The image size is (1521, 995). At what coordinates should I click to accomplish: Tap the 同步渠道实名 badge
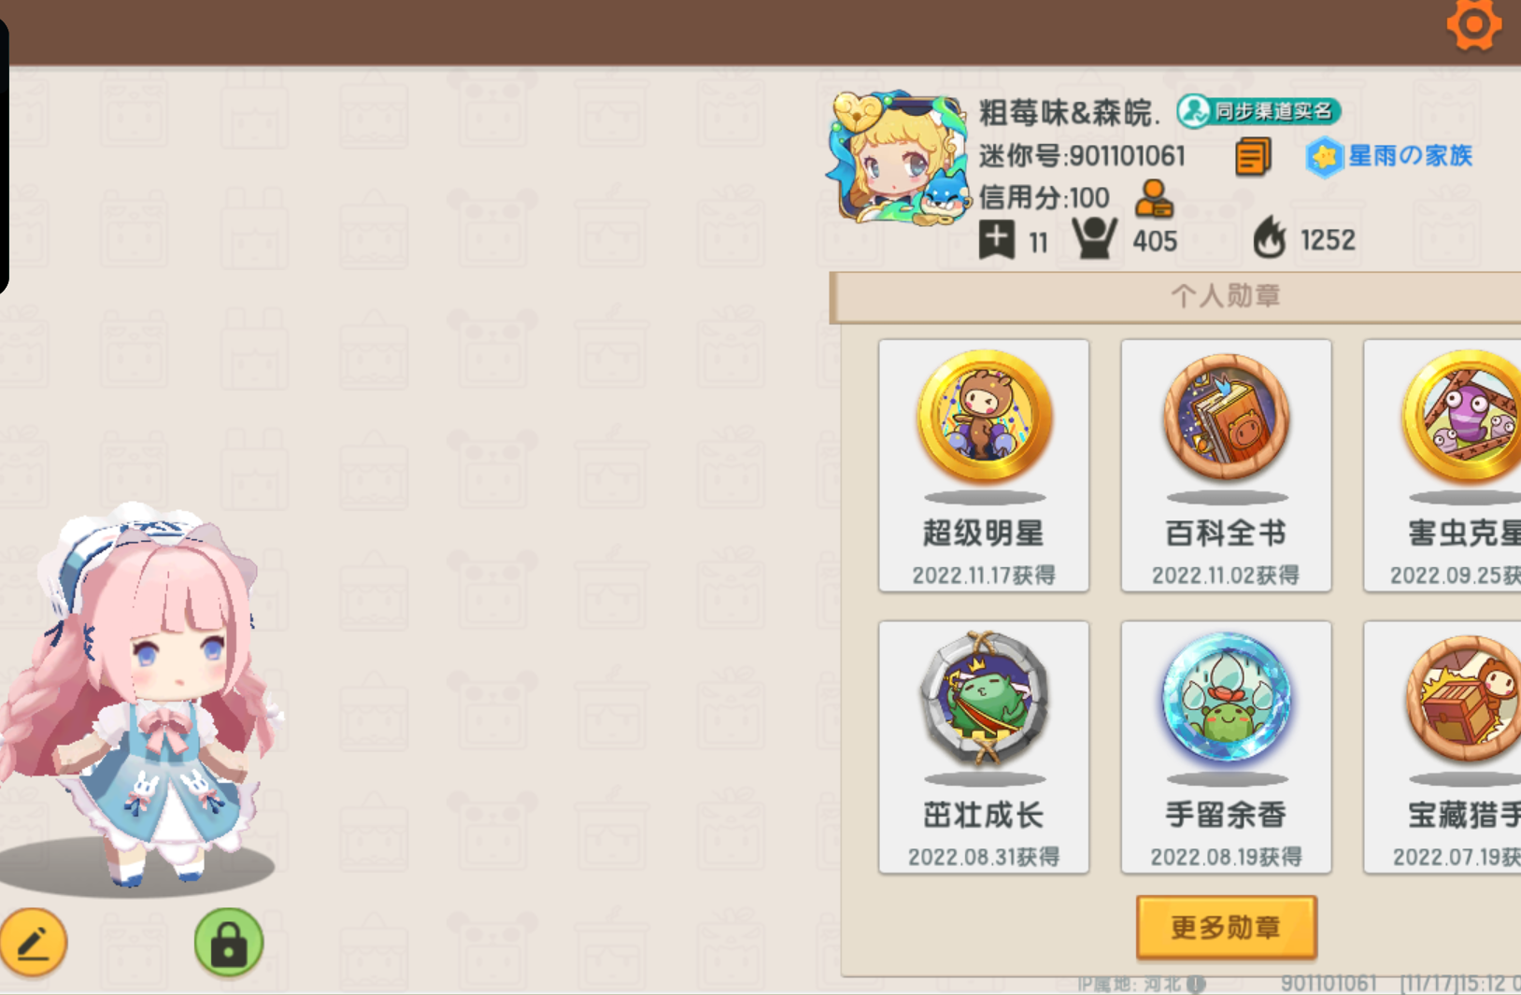click(1258, 111)
